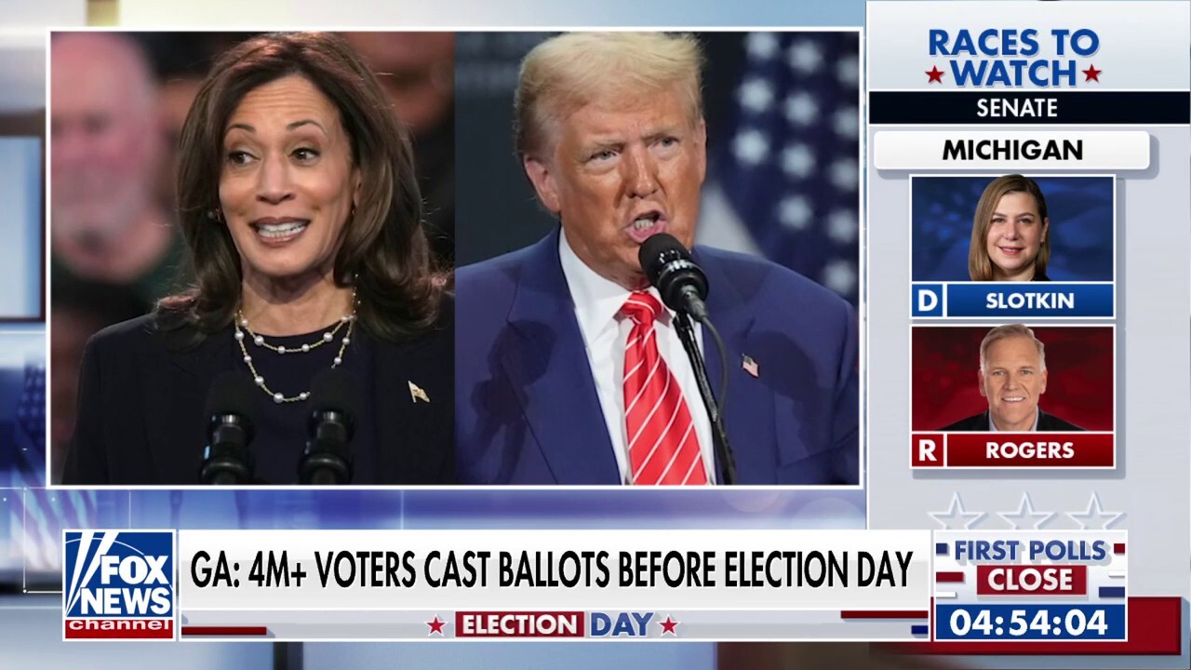Click the Slotkin name label
This screenshot has width=1191, height=670.
[1029, 301]
